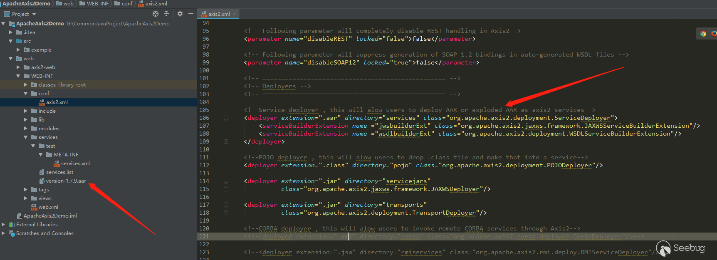
Task: Click the Collapse All icon in Project panel
Action: pos(166,14)
